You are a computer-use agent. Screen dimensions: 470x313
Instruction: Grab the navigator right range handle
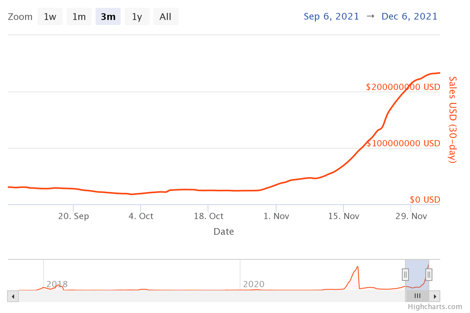(429, 275)
